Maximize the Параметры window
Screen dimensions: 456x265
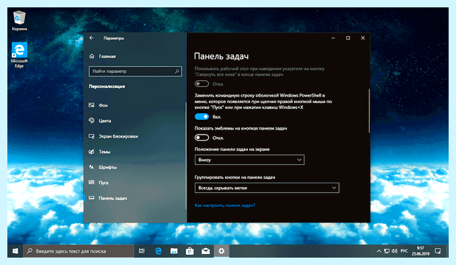tap(348, 38)
